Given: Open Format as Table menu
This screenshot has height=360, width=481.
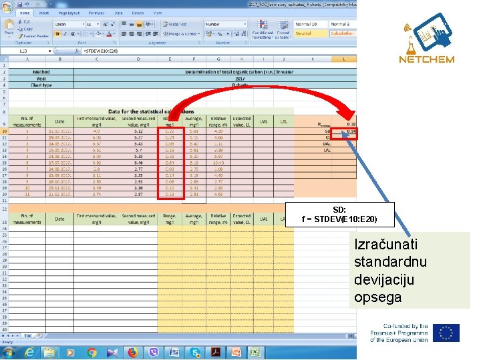Looking at the screenshot, I should coord(283,29).
